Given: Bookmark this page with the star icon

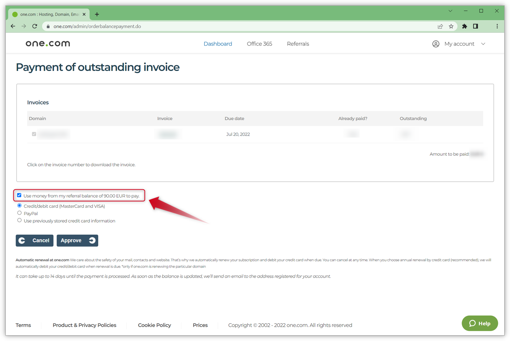Looking at the screenshot, I should 451,26.
